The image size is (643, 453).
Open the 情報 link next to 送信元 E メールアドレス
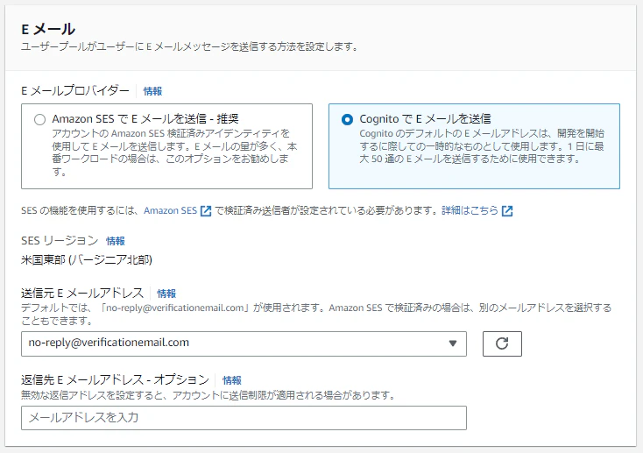(x=166, y=294)
